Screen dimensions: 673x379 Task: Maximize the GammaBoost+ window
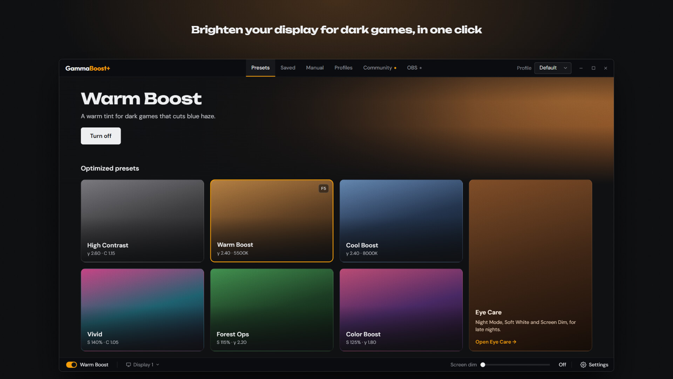593,68
